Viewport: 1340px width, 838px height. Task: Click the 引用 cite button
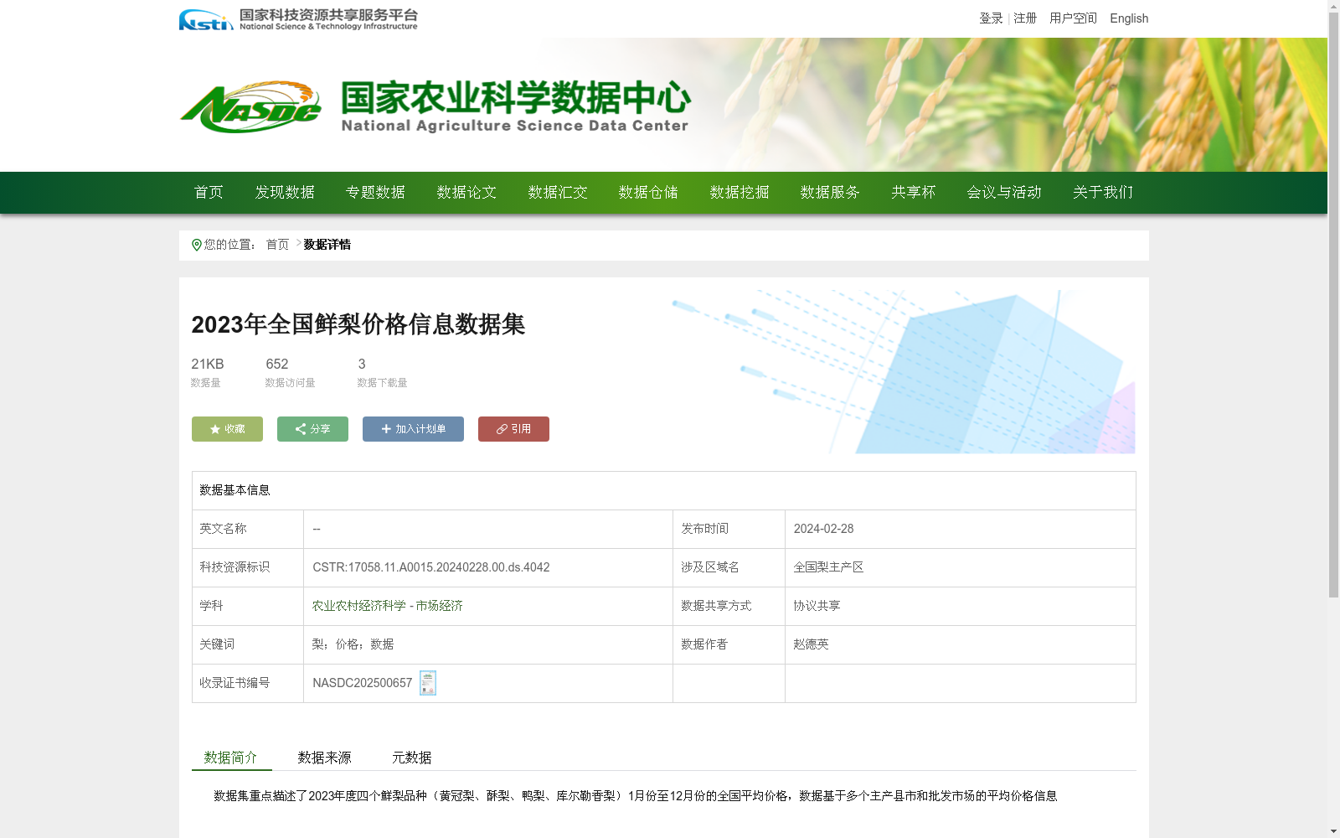click(x=513, y=429)
